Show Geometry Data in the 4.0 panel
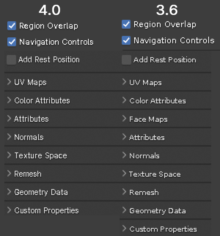This screenshot has width=220, height=236. click(41, 192)
